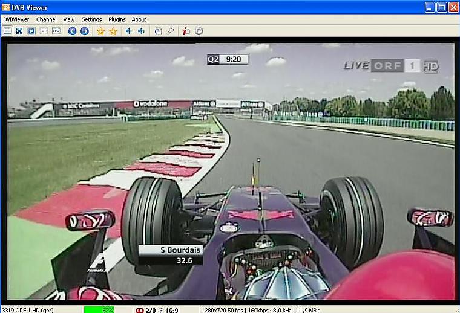Viewport: 460px width, 313px height.
Task: Click the '16:9' aspect ratio indicator
Action: 172,310
